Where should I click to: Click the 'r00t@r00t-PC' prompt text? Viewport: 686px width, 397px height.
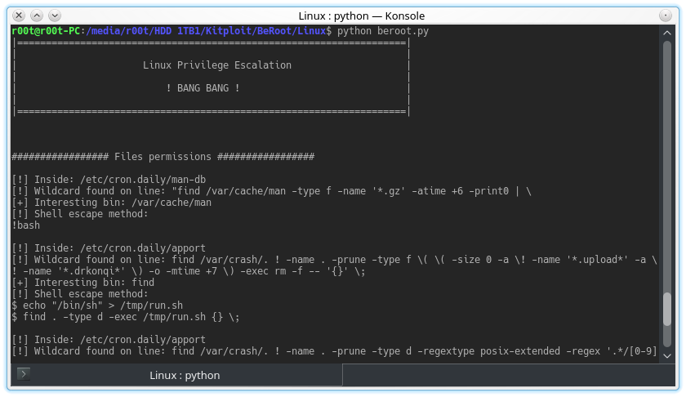tap(46, 31)
